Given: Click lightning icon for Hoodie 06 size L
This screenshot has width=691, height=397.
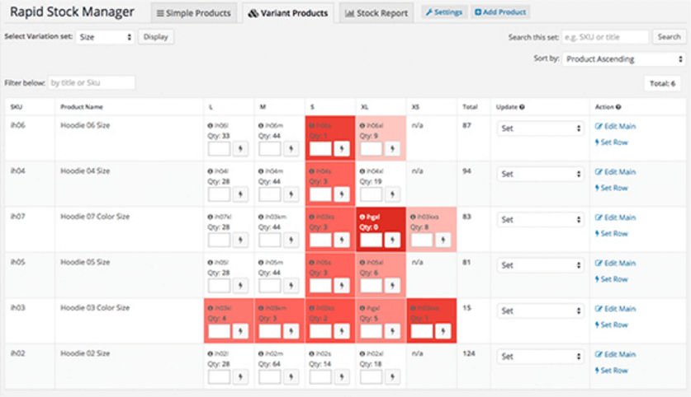Looking at the screenshot, I should point(240,149).
